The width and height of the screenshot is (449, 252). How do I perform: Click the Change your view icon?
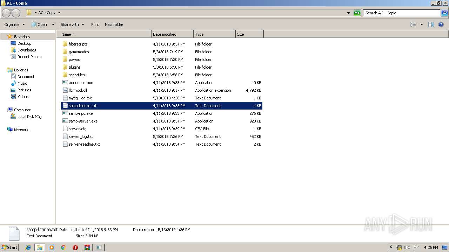point(413,24)
